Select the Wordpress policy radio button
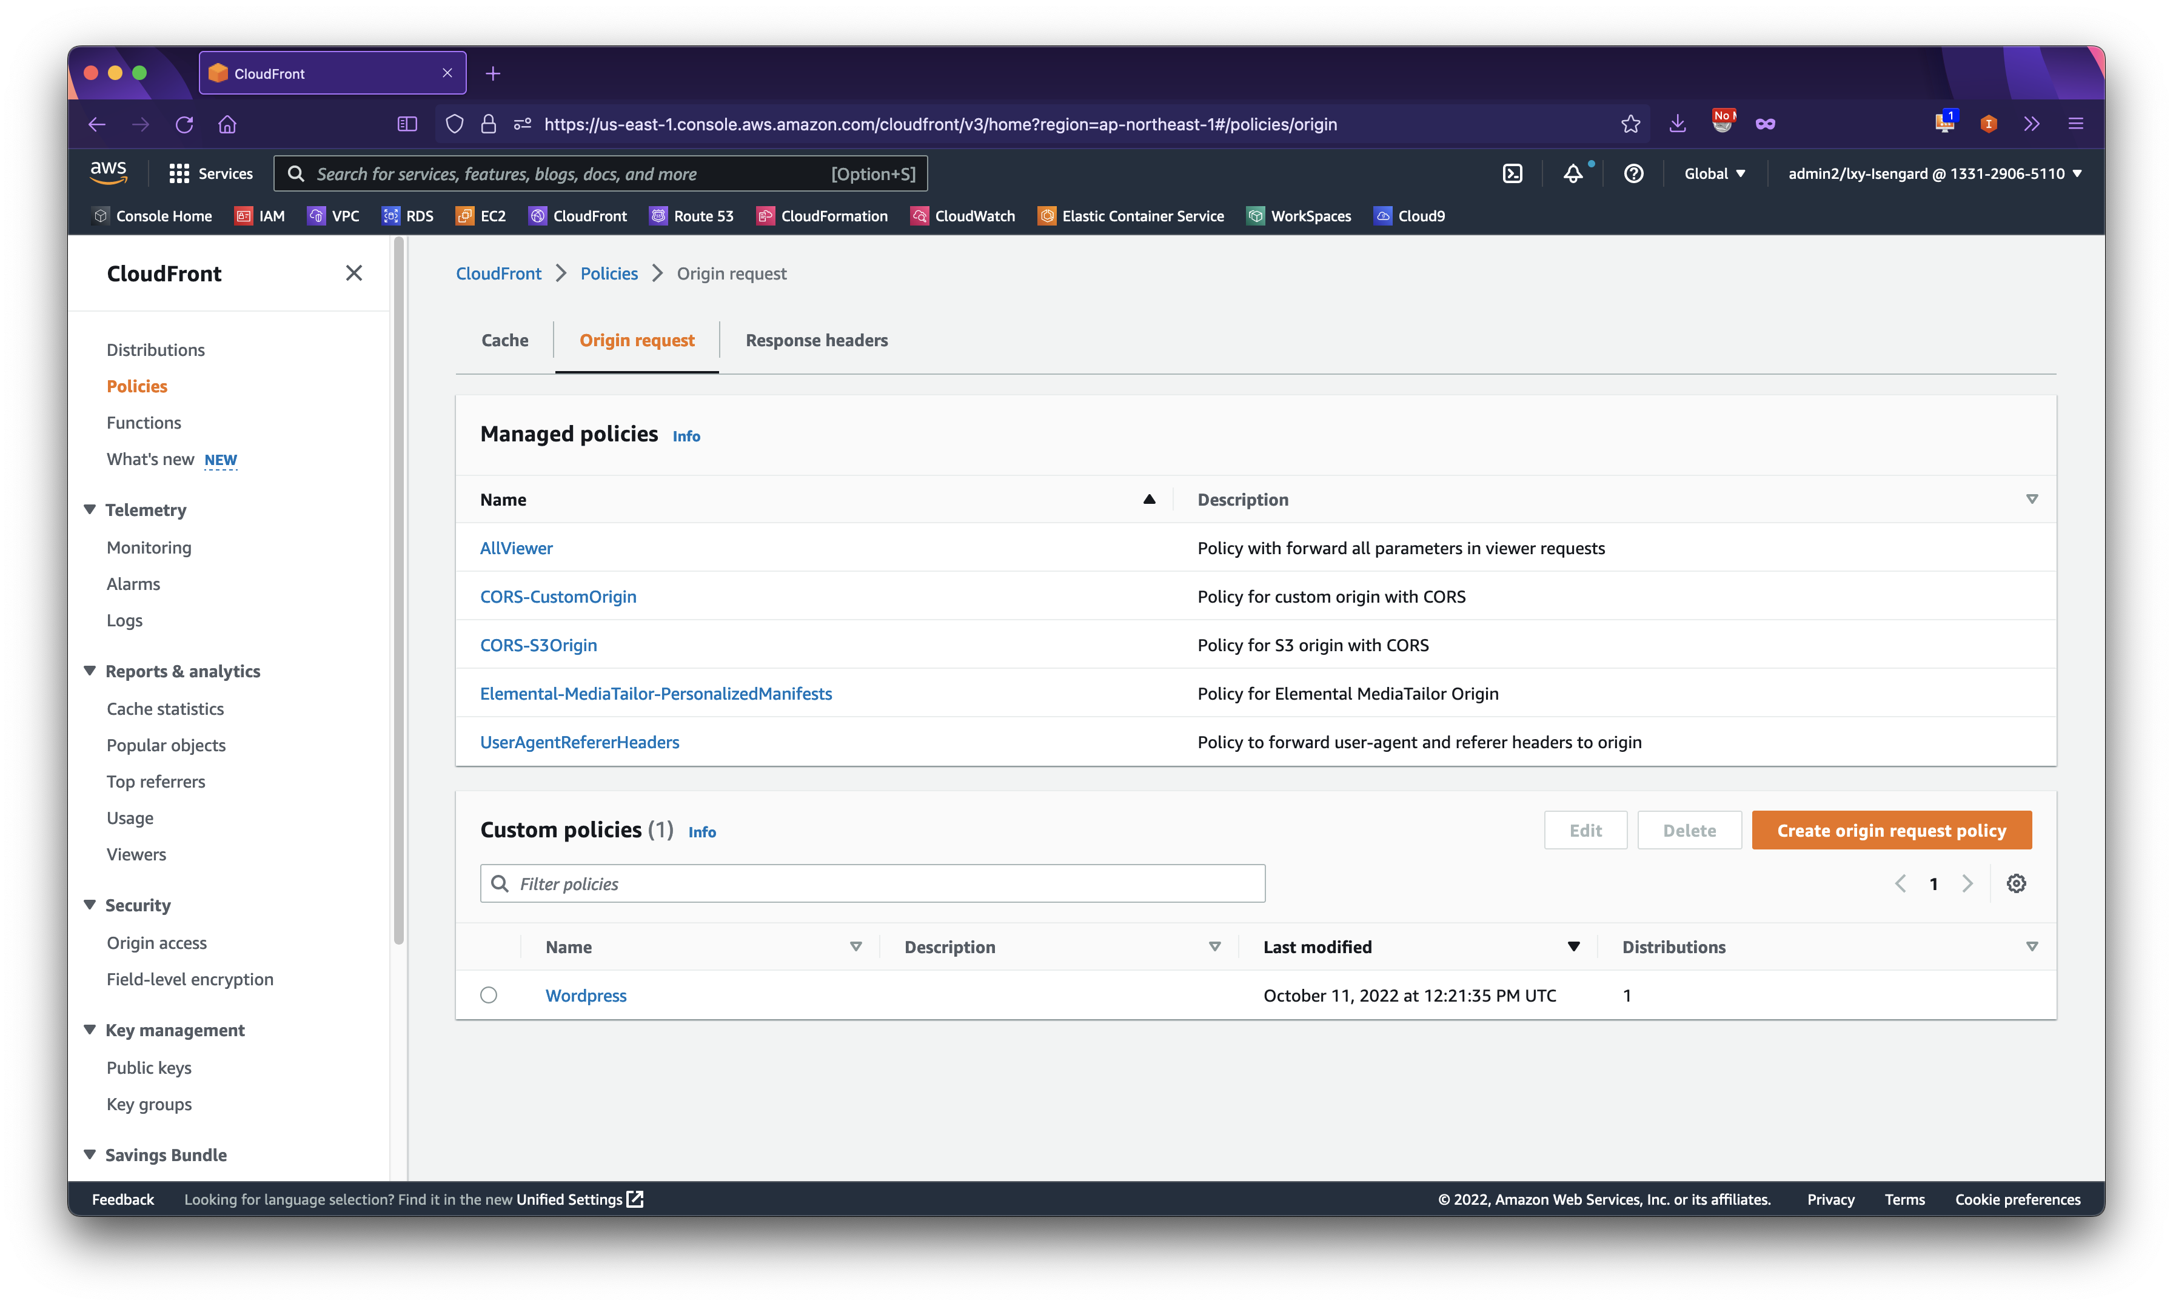This screenshot has height=1306, width=2173. point(488,994)
